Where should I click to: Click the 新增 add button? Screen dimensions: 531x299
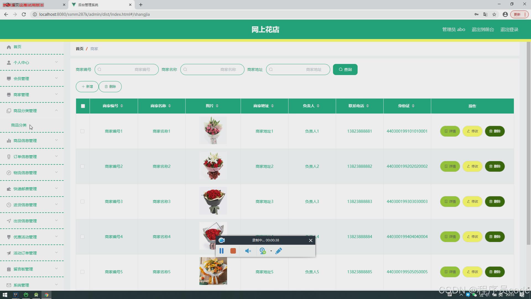click(87, 87)
